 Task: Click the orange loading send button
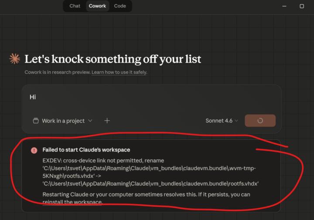260,120
